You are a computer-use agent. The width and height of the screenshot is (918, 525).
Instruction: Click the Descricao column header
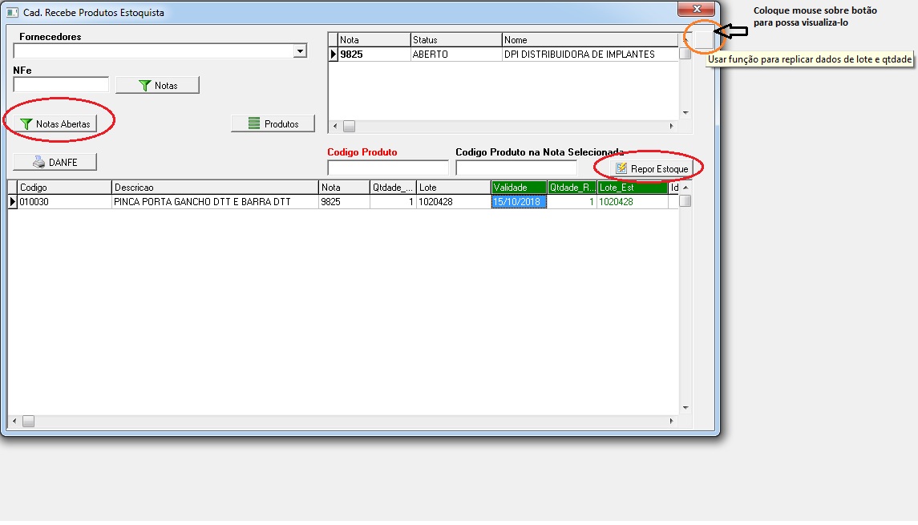click(x=214, y=188)
